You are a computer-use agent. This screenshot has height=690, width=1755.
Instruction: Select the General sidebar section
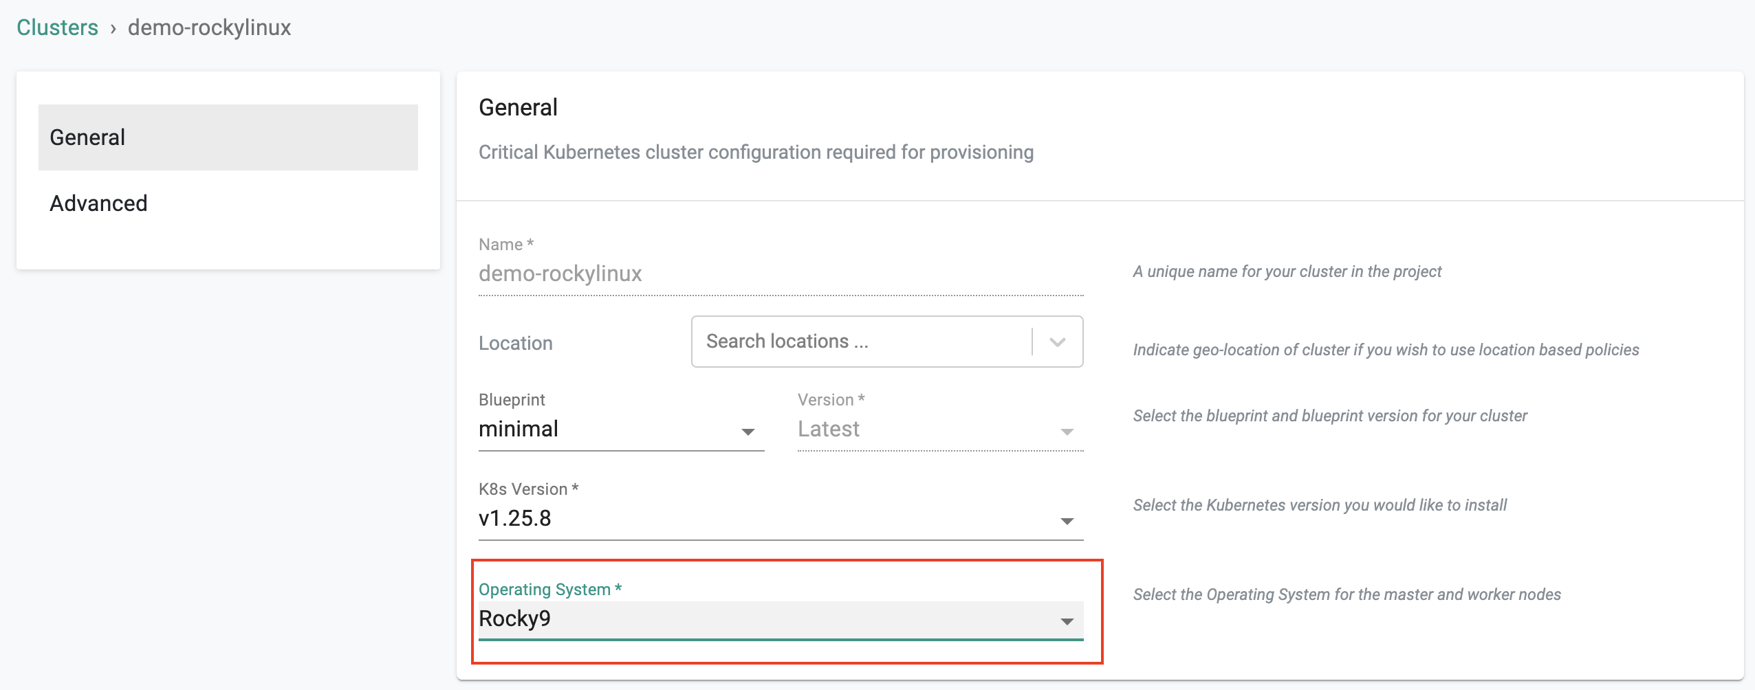point(228,137)
